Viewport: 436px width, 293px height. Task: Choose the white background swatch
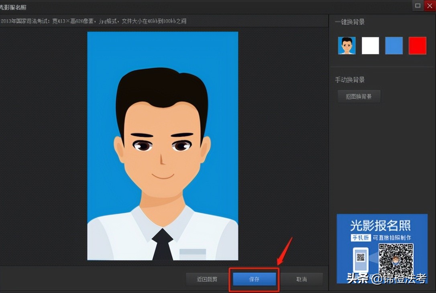[x=370, y=45]
